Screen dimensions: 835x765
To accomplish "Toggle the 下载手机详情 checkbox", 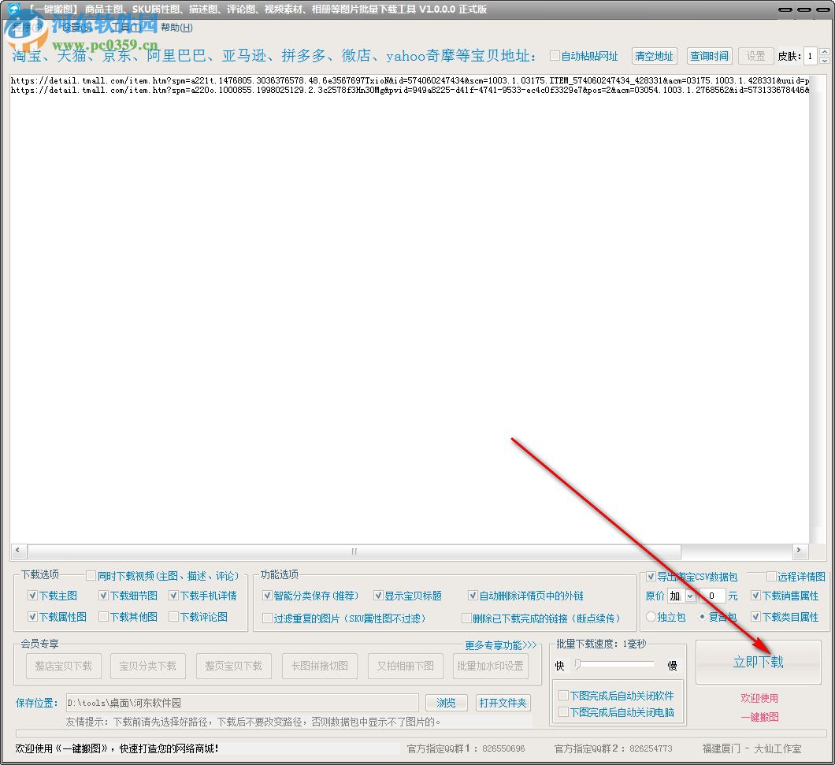I will tap(173, 596).
